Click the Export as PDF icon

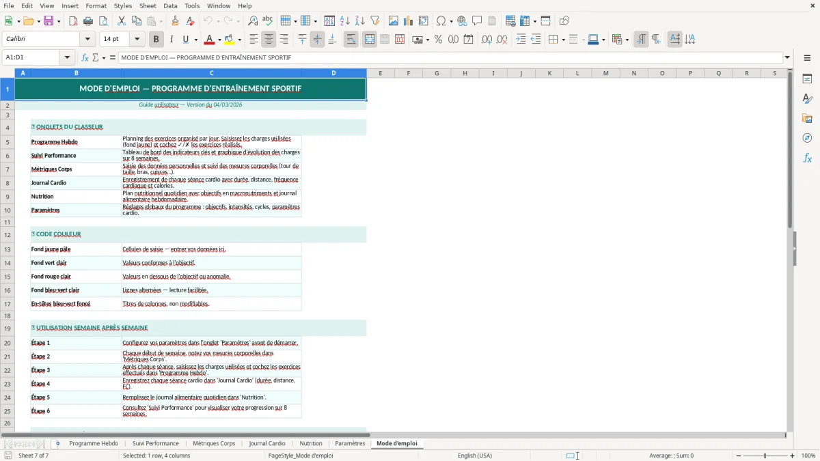click(73, 21)
